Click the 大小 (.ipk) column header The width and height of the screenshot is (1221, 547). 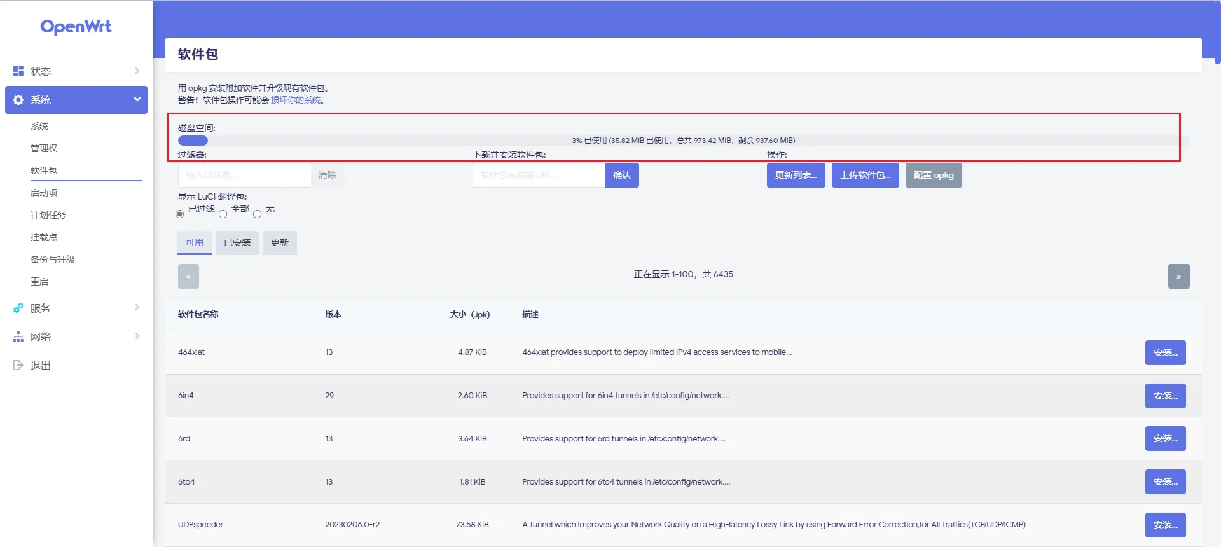470,314
